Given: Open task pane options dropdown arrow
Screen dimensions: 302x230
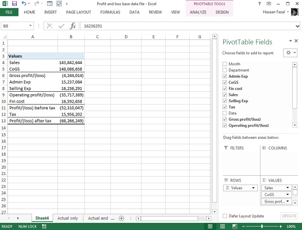Looking at the screenshot, I should tap(290, 41).
